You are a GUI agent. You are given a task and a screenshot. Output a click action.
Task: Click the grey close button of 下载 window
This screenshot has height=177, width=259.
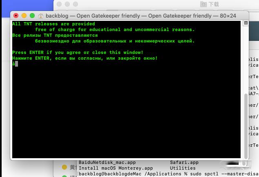[x=60, y=4]
